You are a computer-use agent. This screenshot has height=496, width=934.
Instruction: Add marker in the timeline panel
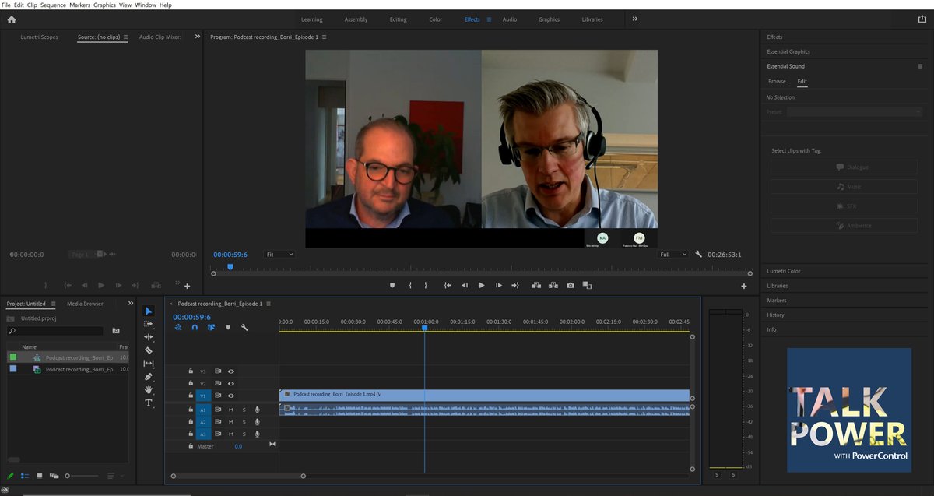click(228, 328)
